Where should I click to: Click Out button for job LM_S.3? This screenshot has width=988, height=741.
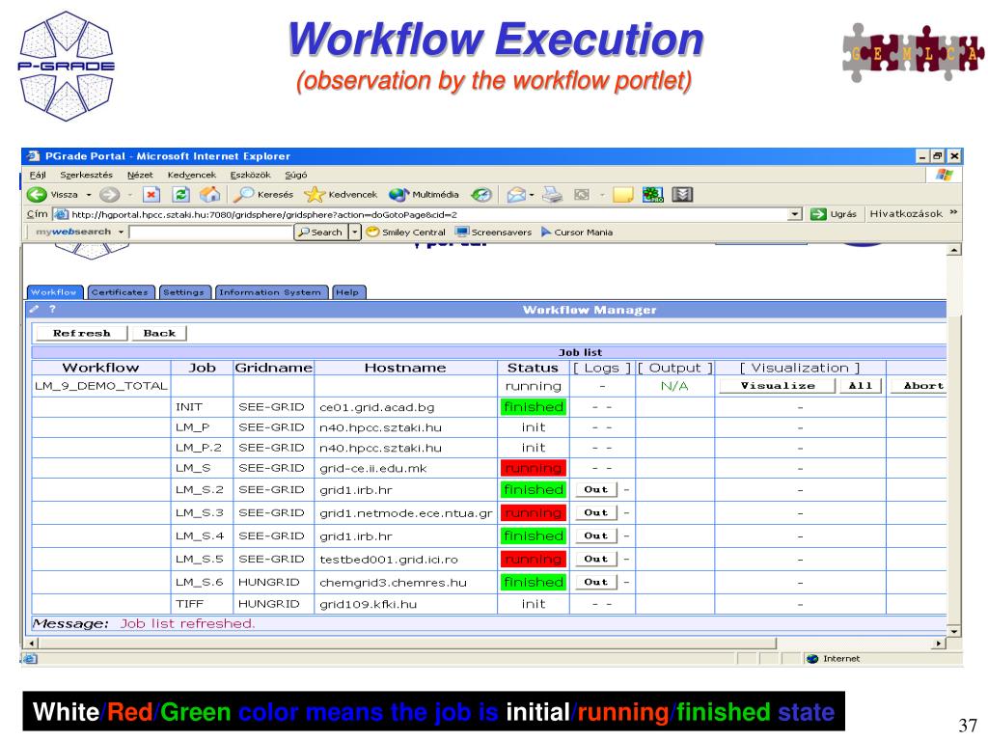tap(596, 513)
